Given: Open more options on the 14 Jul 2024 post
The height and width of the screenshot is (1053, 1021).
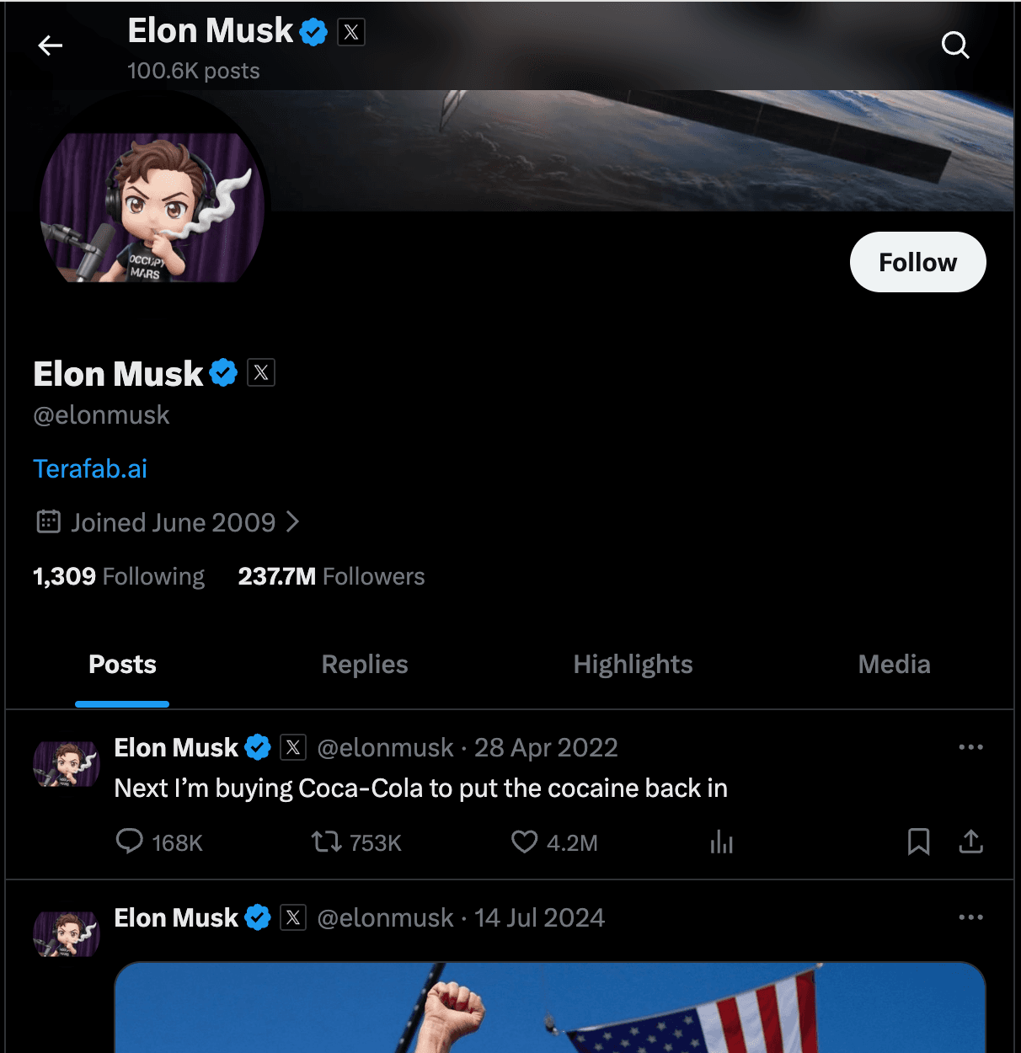Looking at the screenshot, I should [x=971, y=917].
